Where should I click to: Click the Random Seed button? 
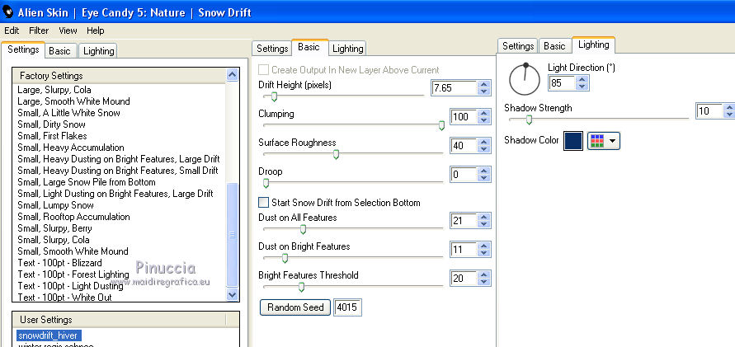[295, 307]
